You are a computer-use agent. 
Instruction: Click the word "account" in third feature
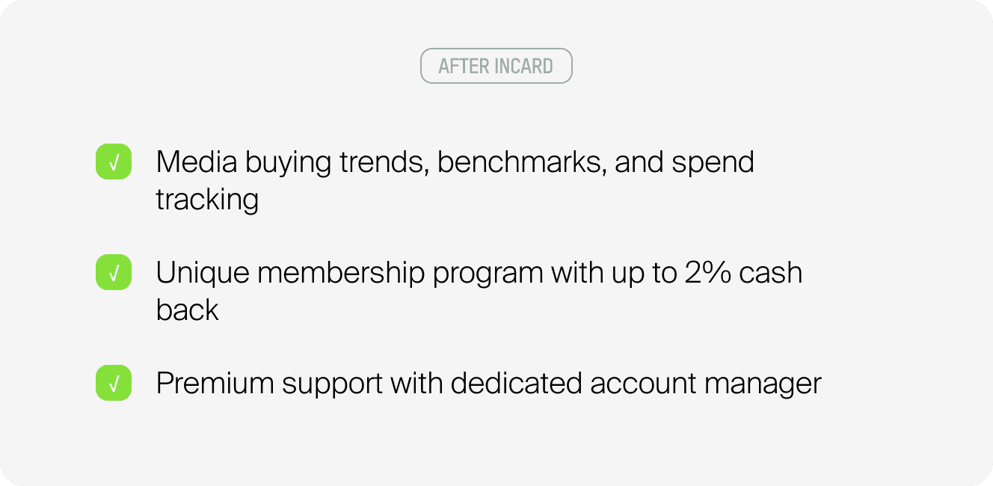tap(642, 384)
